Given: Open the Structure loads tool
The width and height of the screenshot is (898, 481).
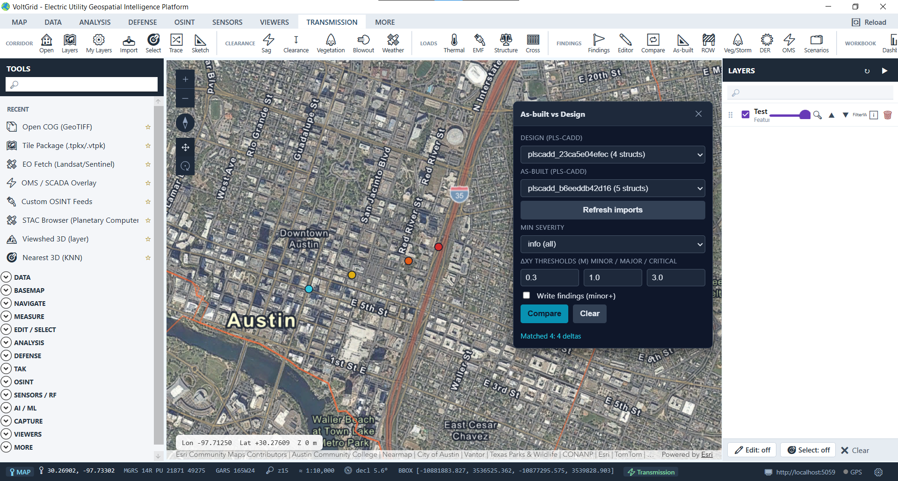Looking at the screenshot, I should [506, 43].
